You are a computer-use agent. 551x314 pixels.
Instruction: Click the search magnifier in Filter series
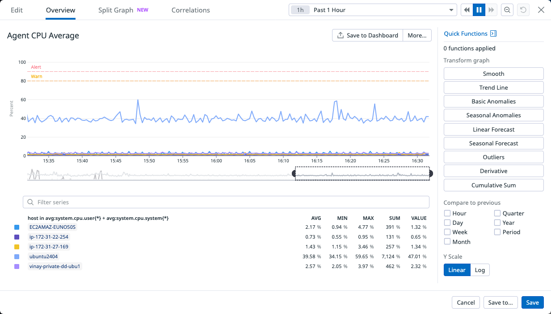point(30,202)
